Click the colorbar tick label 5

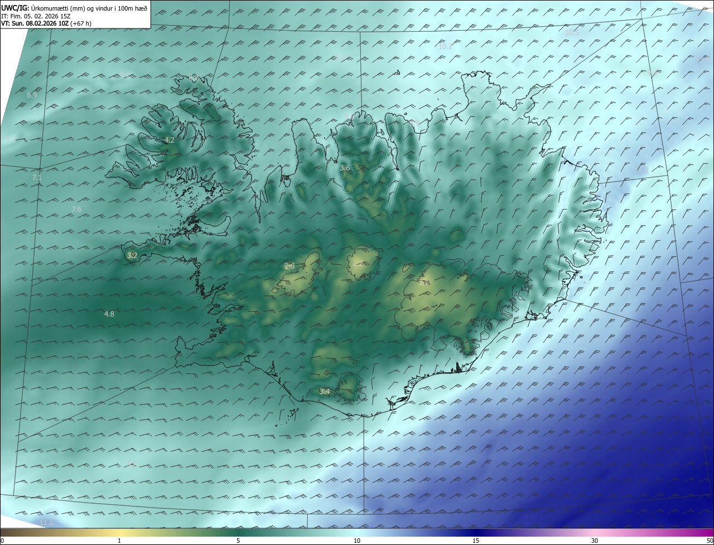pos(238,541)
